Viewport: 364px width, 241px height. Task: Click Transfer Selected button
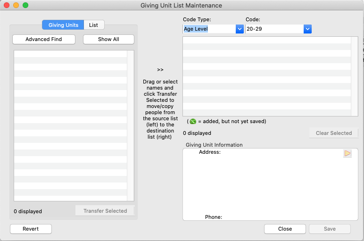tap(105, 211)
